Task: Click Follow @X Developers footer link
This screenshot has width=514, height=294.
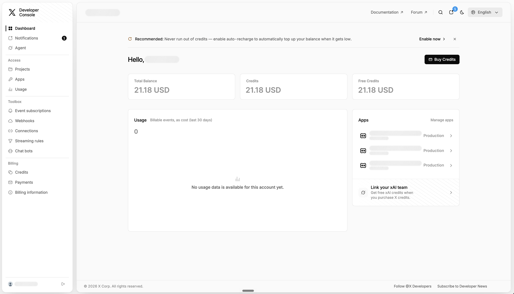Action: 412,286
